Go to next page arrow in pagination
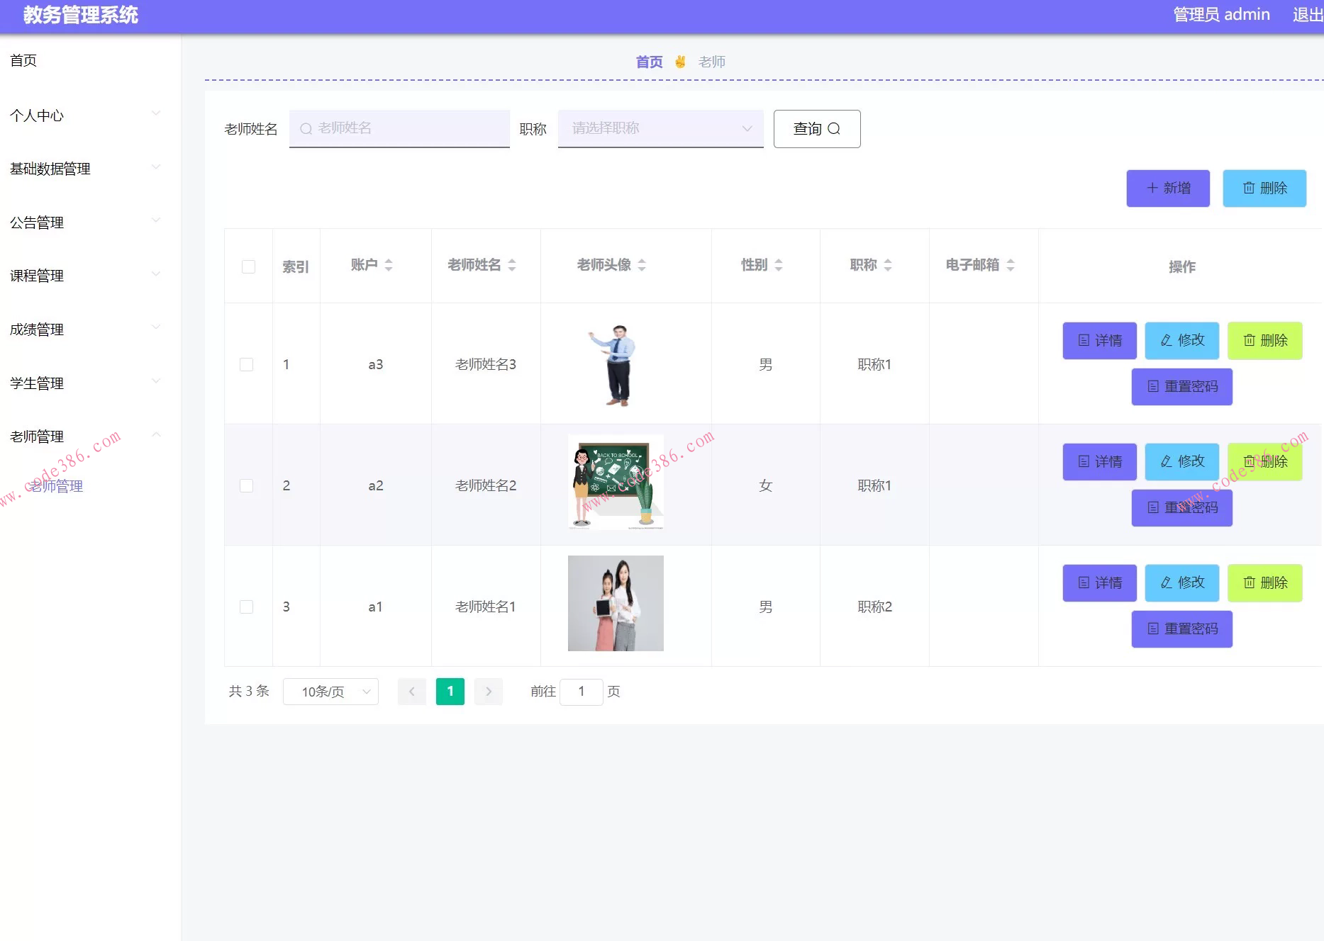The image size is (1324, 941). click(x=489, y=692)
